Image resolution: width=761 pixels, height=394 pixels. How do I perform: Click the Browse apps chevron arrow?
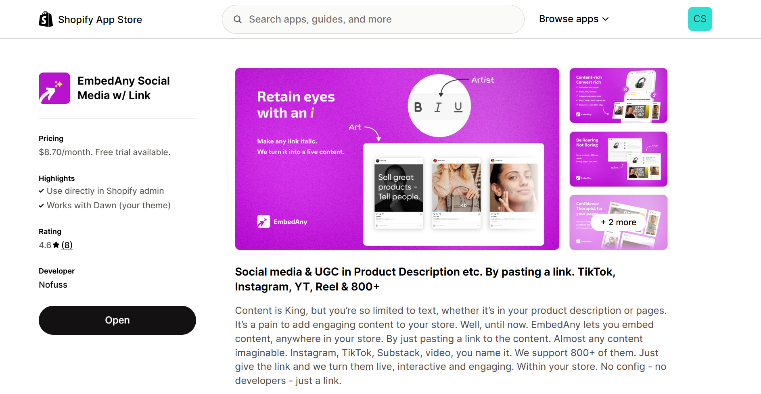(x=606, y=19)
